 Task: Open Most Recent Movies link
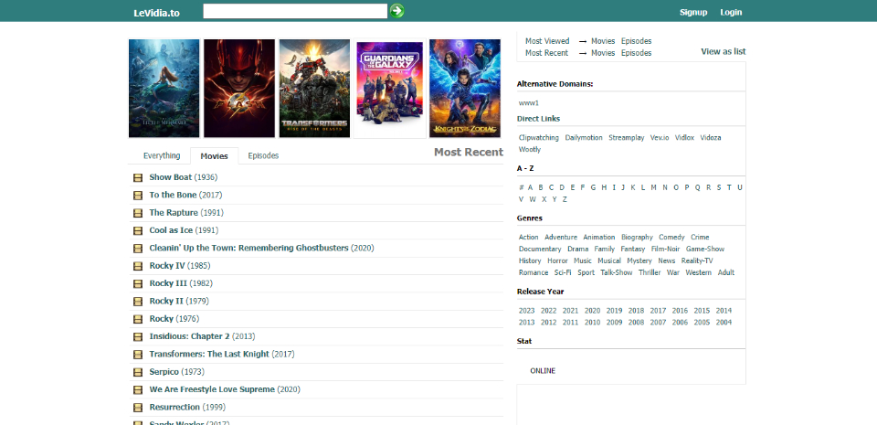tap(603, 53)
